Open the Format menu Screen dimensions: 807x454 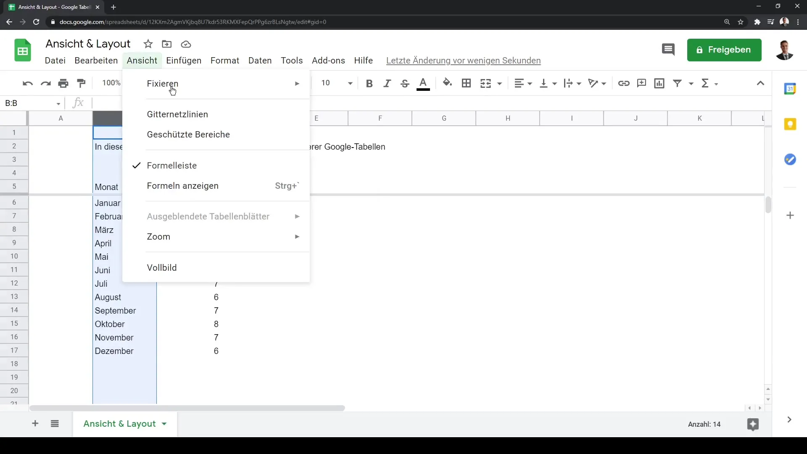coord(225,61)
